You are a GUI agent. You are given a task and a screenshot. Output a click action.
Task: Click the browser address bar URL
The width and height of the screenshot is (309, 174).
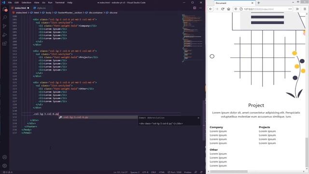tap(259, 9)
